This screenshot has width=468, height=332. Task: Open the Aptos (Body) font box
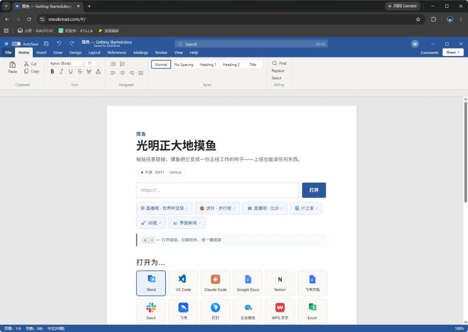[65, 63]
